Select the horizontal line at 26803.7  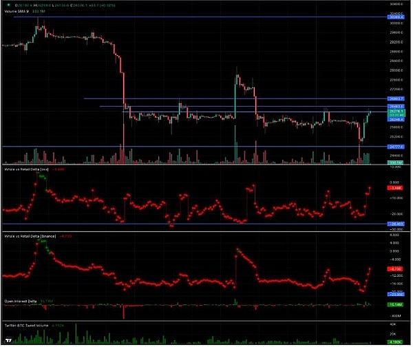click(x=235, y=99)
